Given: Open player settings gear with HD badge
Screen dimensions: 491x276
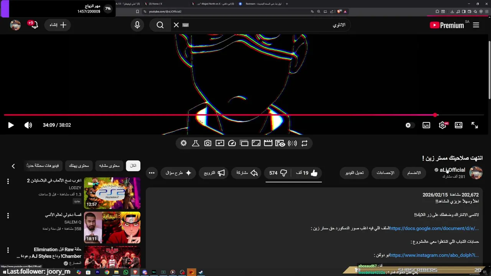Looking at the screenshot, I should coord(443,125).
